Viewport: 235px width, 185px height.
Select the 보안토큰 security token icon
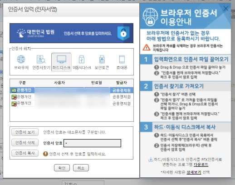pos(102,62)
